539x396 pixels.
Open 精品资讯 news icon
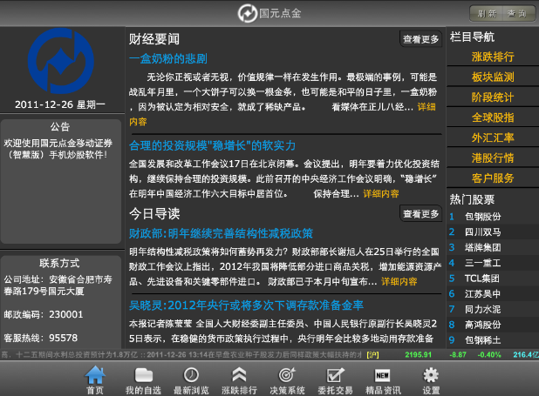[x=382, y=380]
